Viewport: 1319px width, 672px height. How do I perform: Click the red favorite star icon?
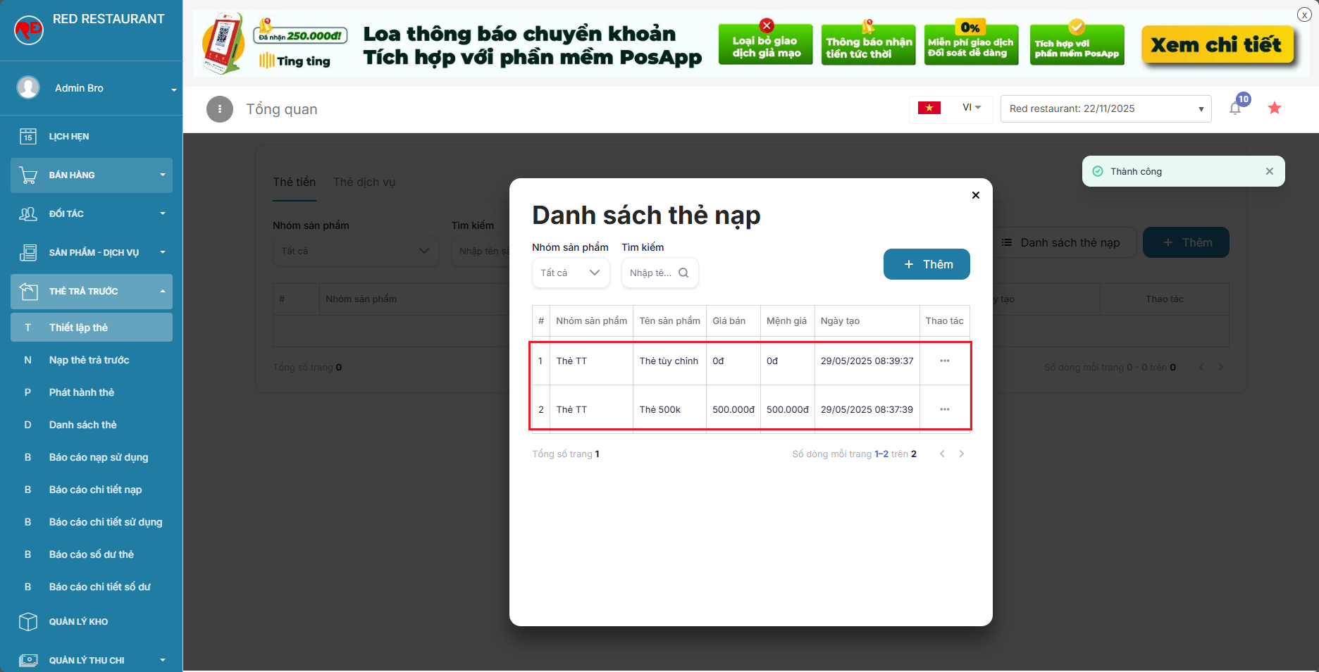coord(1275,108)
